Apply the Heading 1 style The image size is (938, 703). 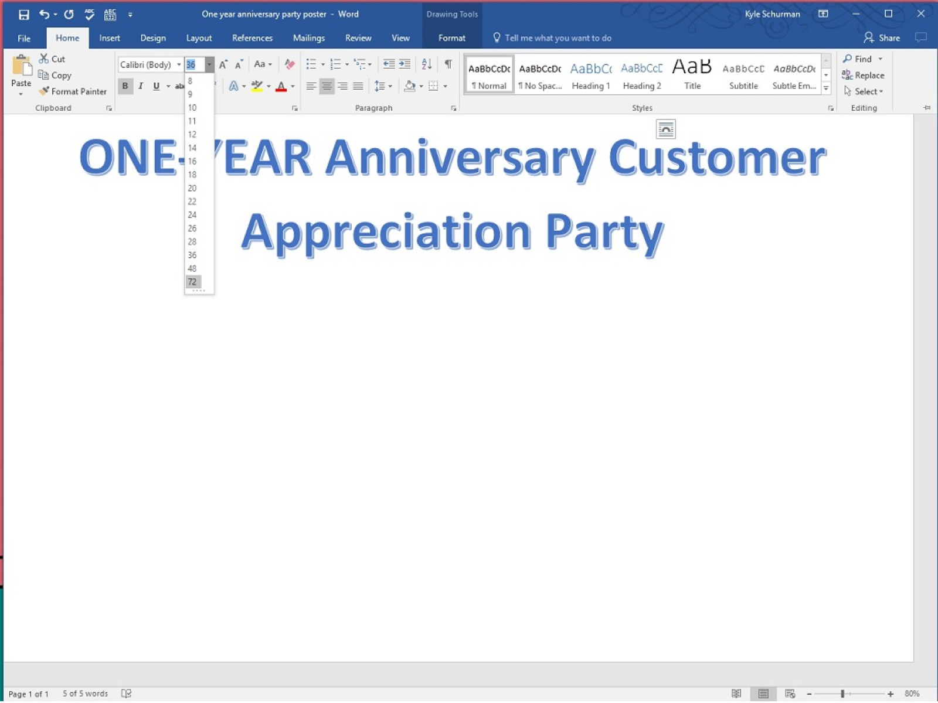point(590,73)
